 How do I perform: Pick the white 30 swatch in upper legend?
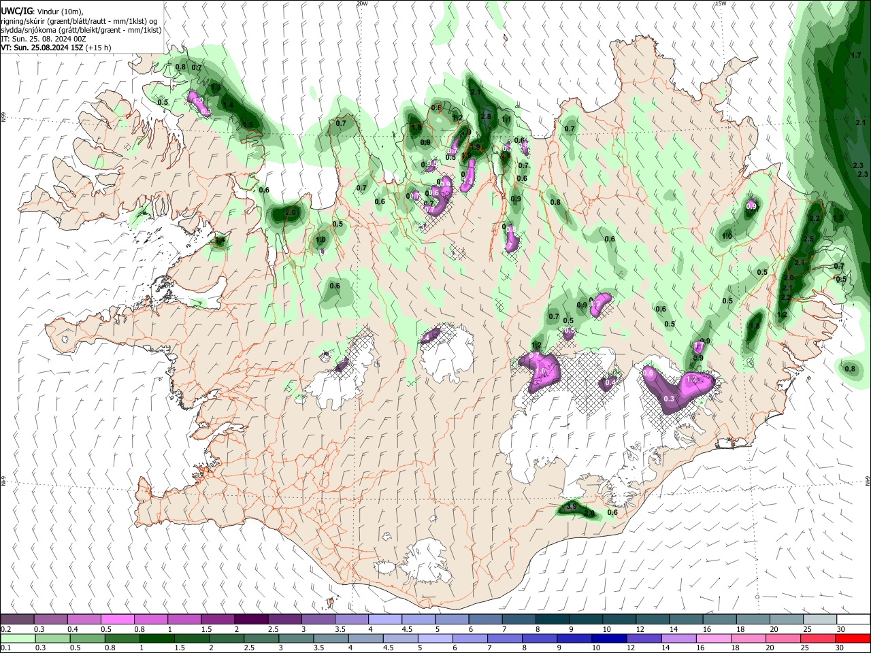(x=853, y=619)
